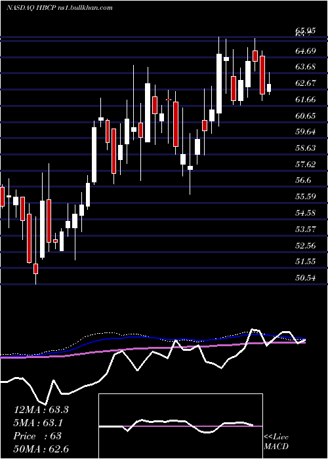Image resolution: width=328 pixels, height=459 pixels.
Task: Click the 55.59 price axis label
Action: pos(306,197)
